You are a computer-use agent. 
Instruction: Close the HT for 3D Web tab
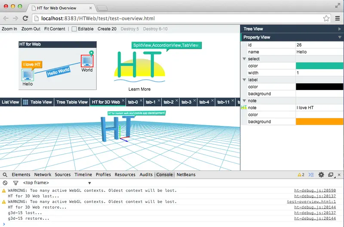tap(123, 100)
